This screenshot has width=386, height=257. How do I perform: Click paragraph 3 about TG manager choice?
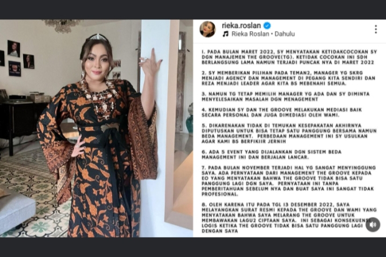[286, 96]
